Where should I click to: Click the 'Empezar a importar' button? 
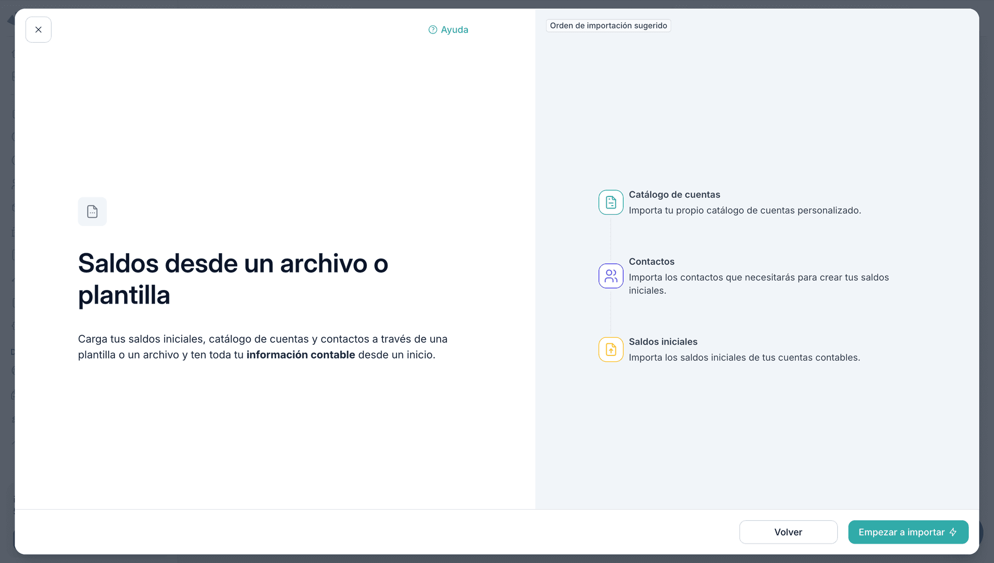point(901,532)
